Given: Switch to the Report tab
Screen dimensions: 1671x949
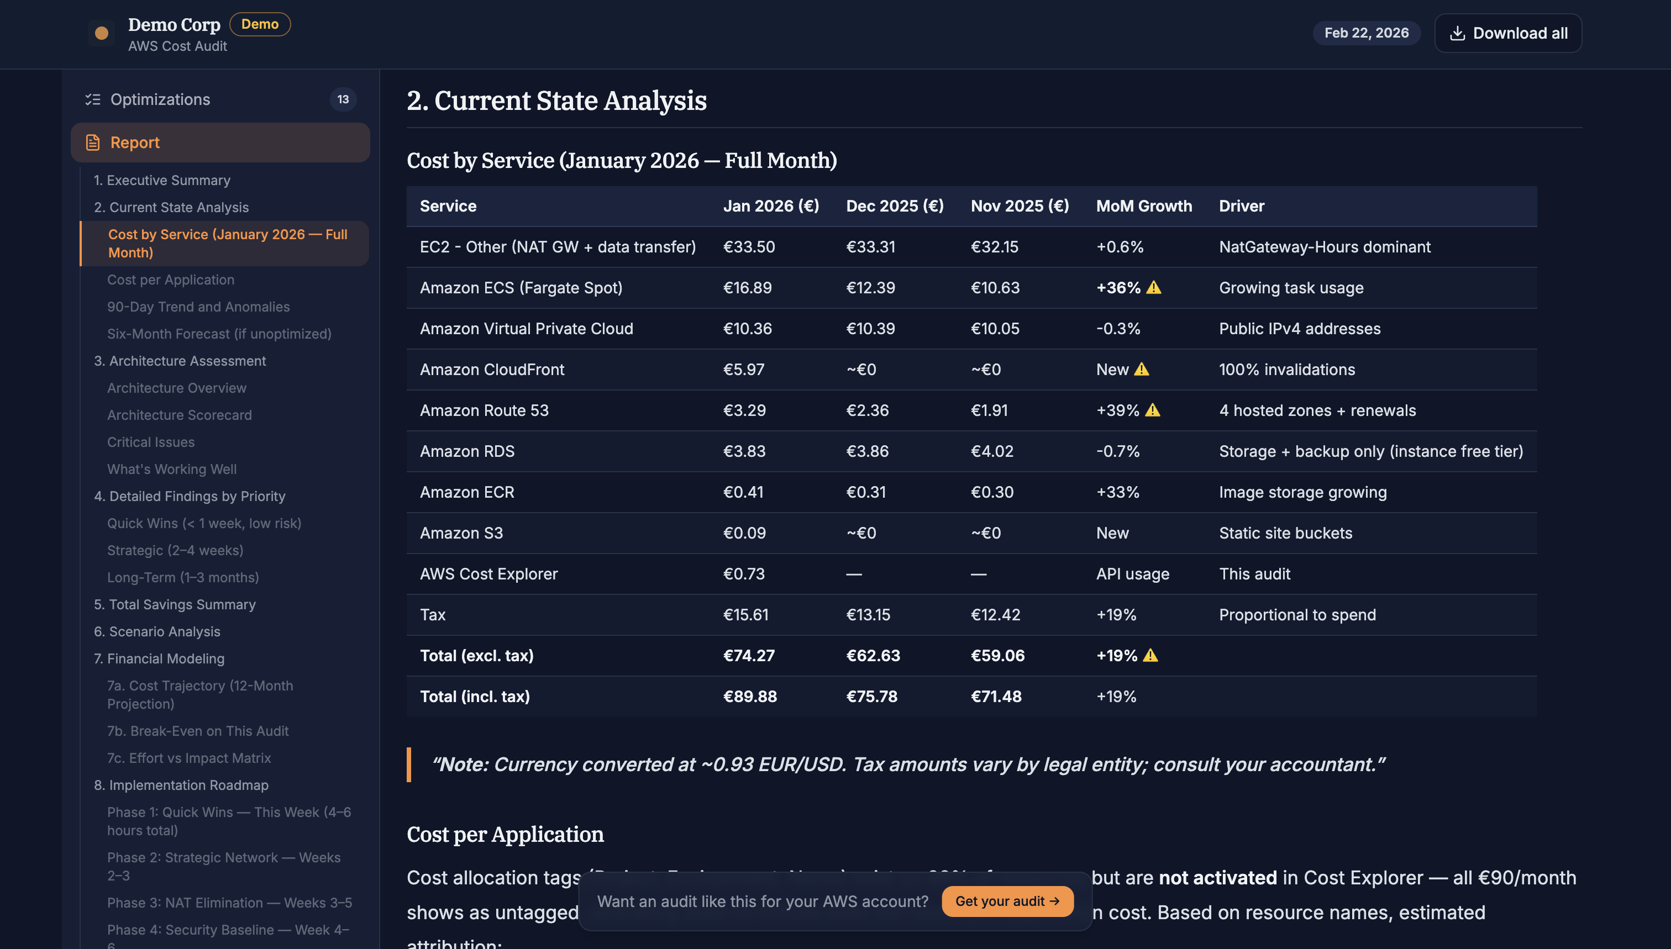Looking at the screenshot, I should (x=134, y=142).
